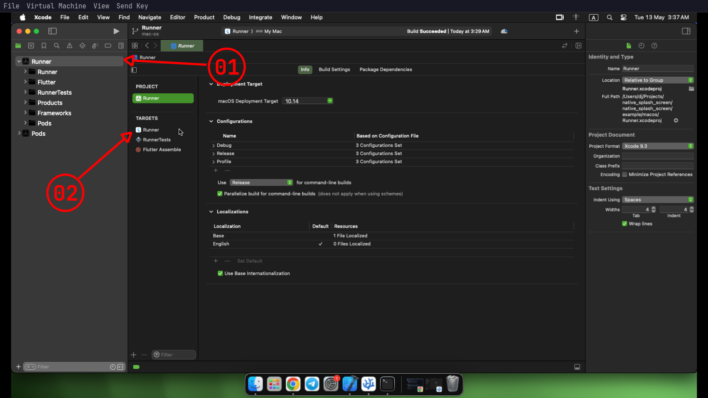Image resolution: width=708 pixels, height=398 pixels.
Task: Open the test navigator diamond icon
Action: (x=82, y=46)
